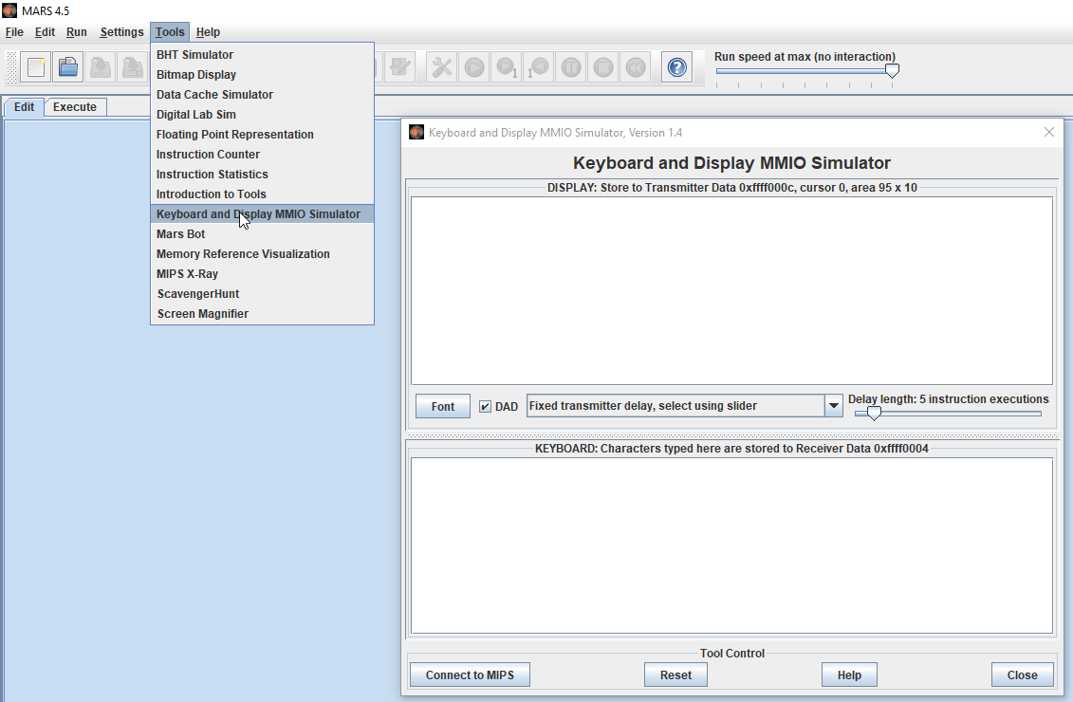Create a new file with the New toolbar icon
Viewport: 1073px width, 702px height.
point(36,67)
